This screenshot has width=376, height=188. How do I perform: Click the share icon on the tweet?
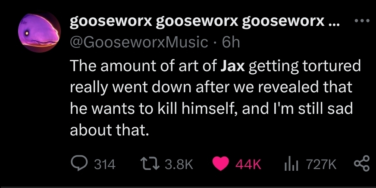coord(362,163)
